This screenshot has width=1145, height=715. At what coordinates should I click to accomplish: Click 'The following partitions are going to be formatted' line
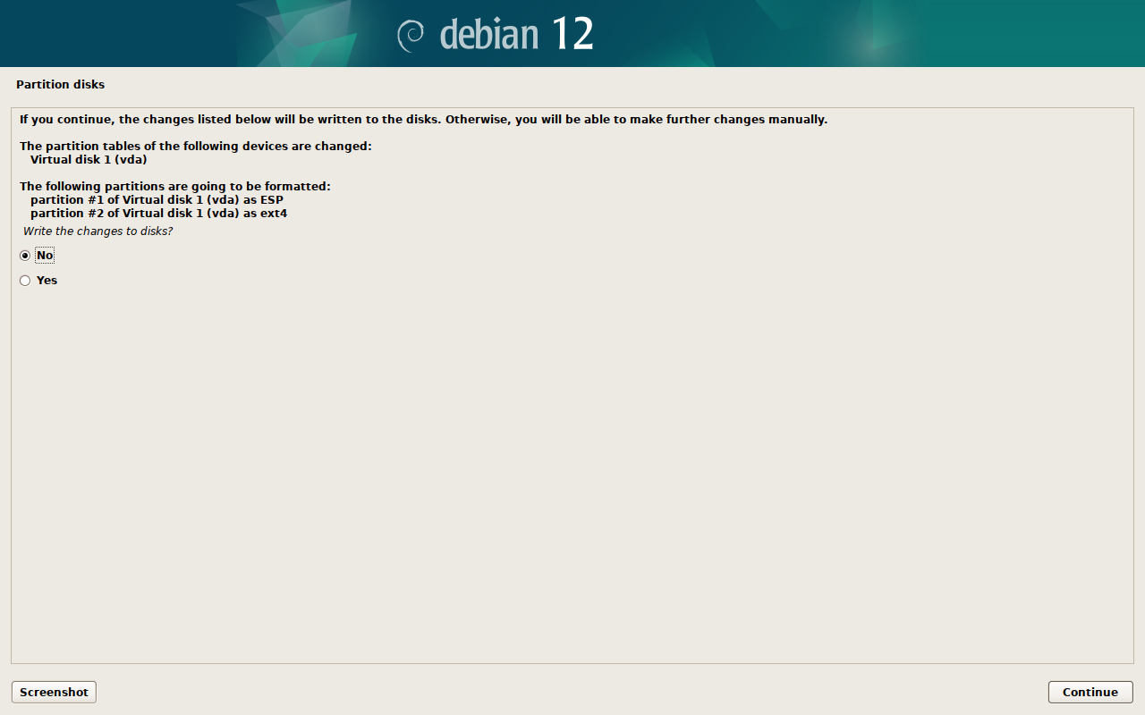point(174,187)
